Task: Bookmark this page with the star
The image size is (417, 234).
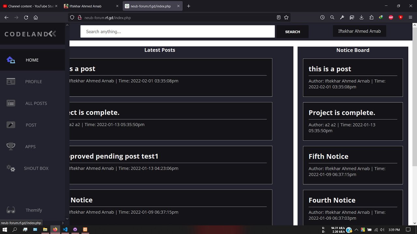Action: 286,18
